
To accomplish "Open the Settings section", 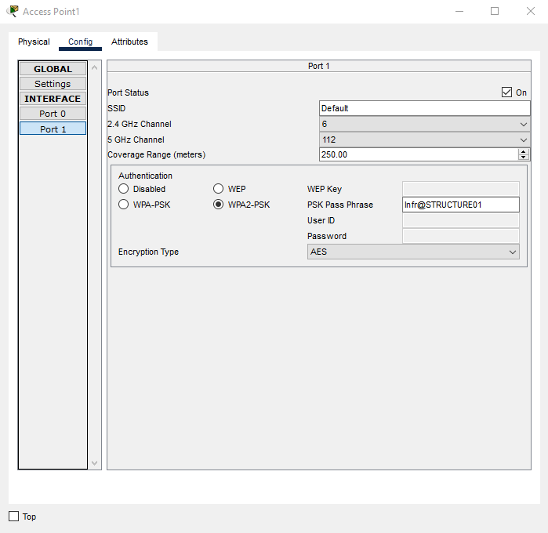I will click(53, 84).
